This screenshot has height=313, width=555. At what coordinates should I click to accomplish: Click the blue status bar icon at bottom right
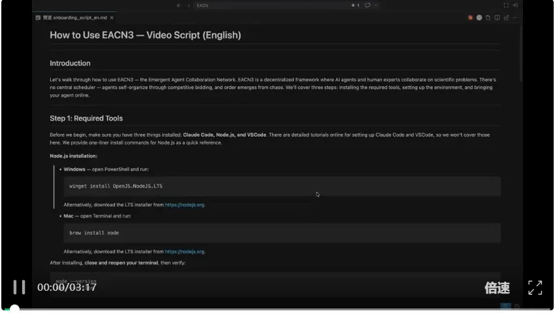[x=505, y=306]
